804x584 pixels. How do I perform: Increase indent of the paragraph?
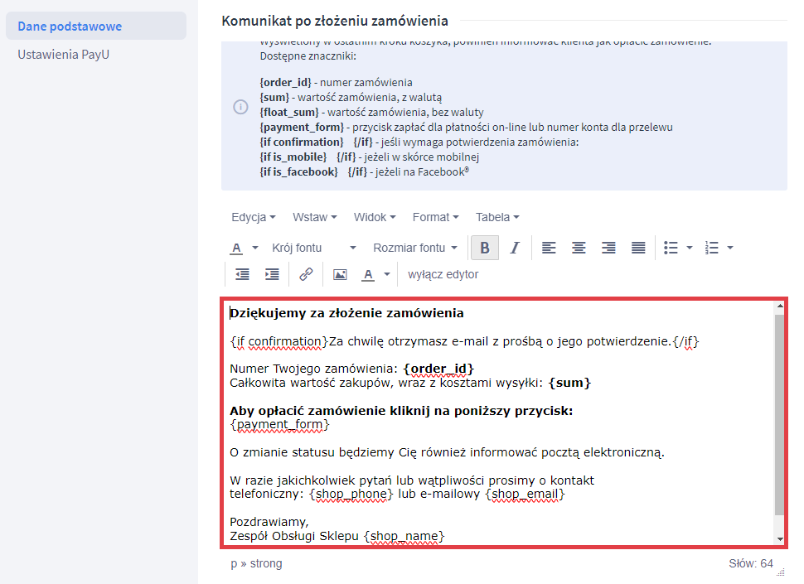coord(272,274)
